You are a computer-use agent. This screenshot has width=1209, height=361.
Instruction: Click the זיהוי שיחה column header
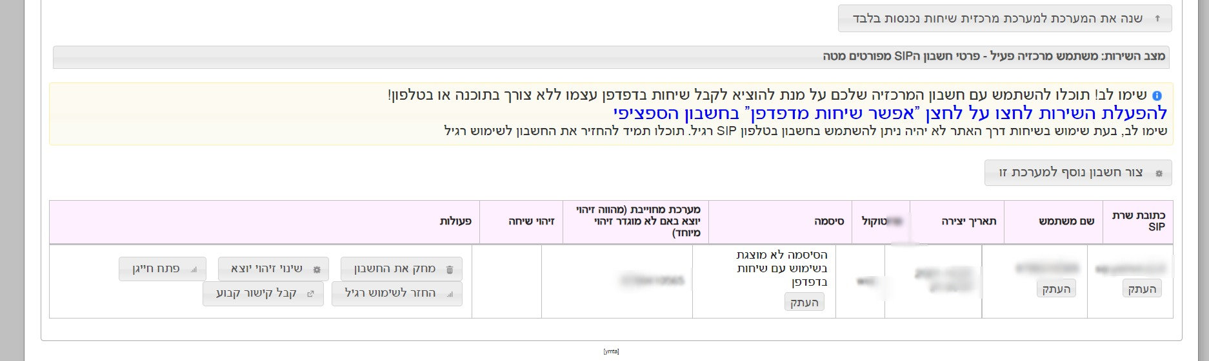point(531,221)
